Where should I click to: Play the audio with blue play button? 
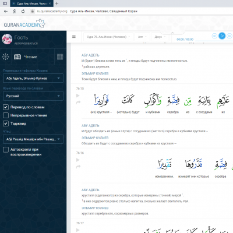point(222,36)
